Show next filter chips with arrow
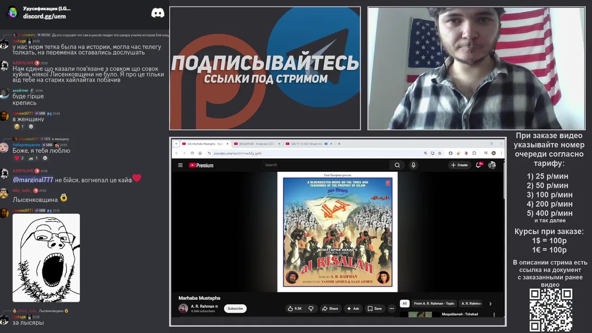 [x=490, y=304]
